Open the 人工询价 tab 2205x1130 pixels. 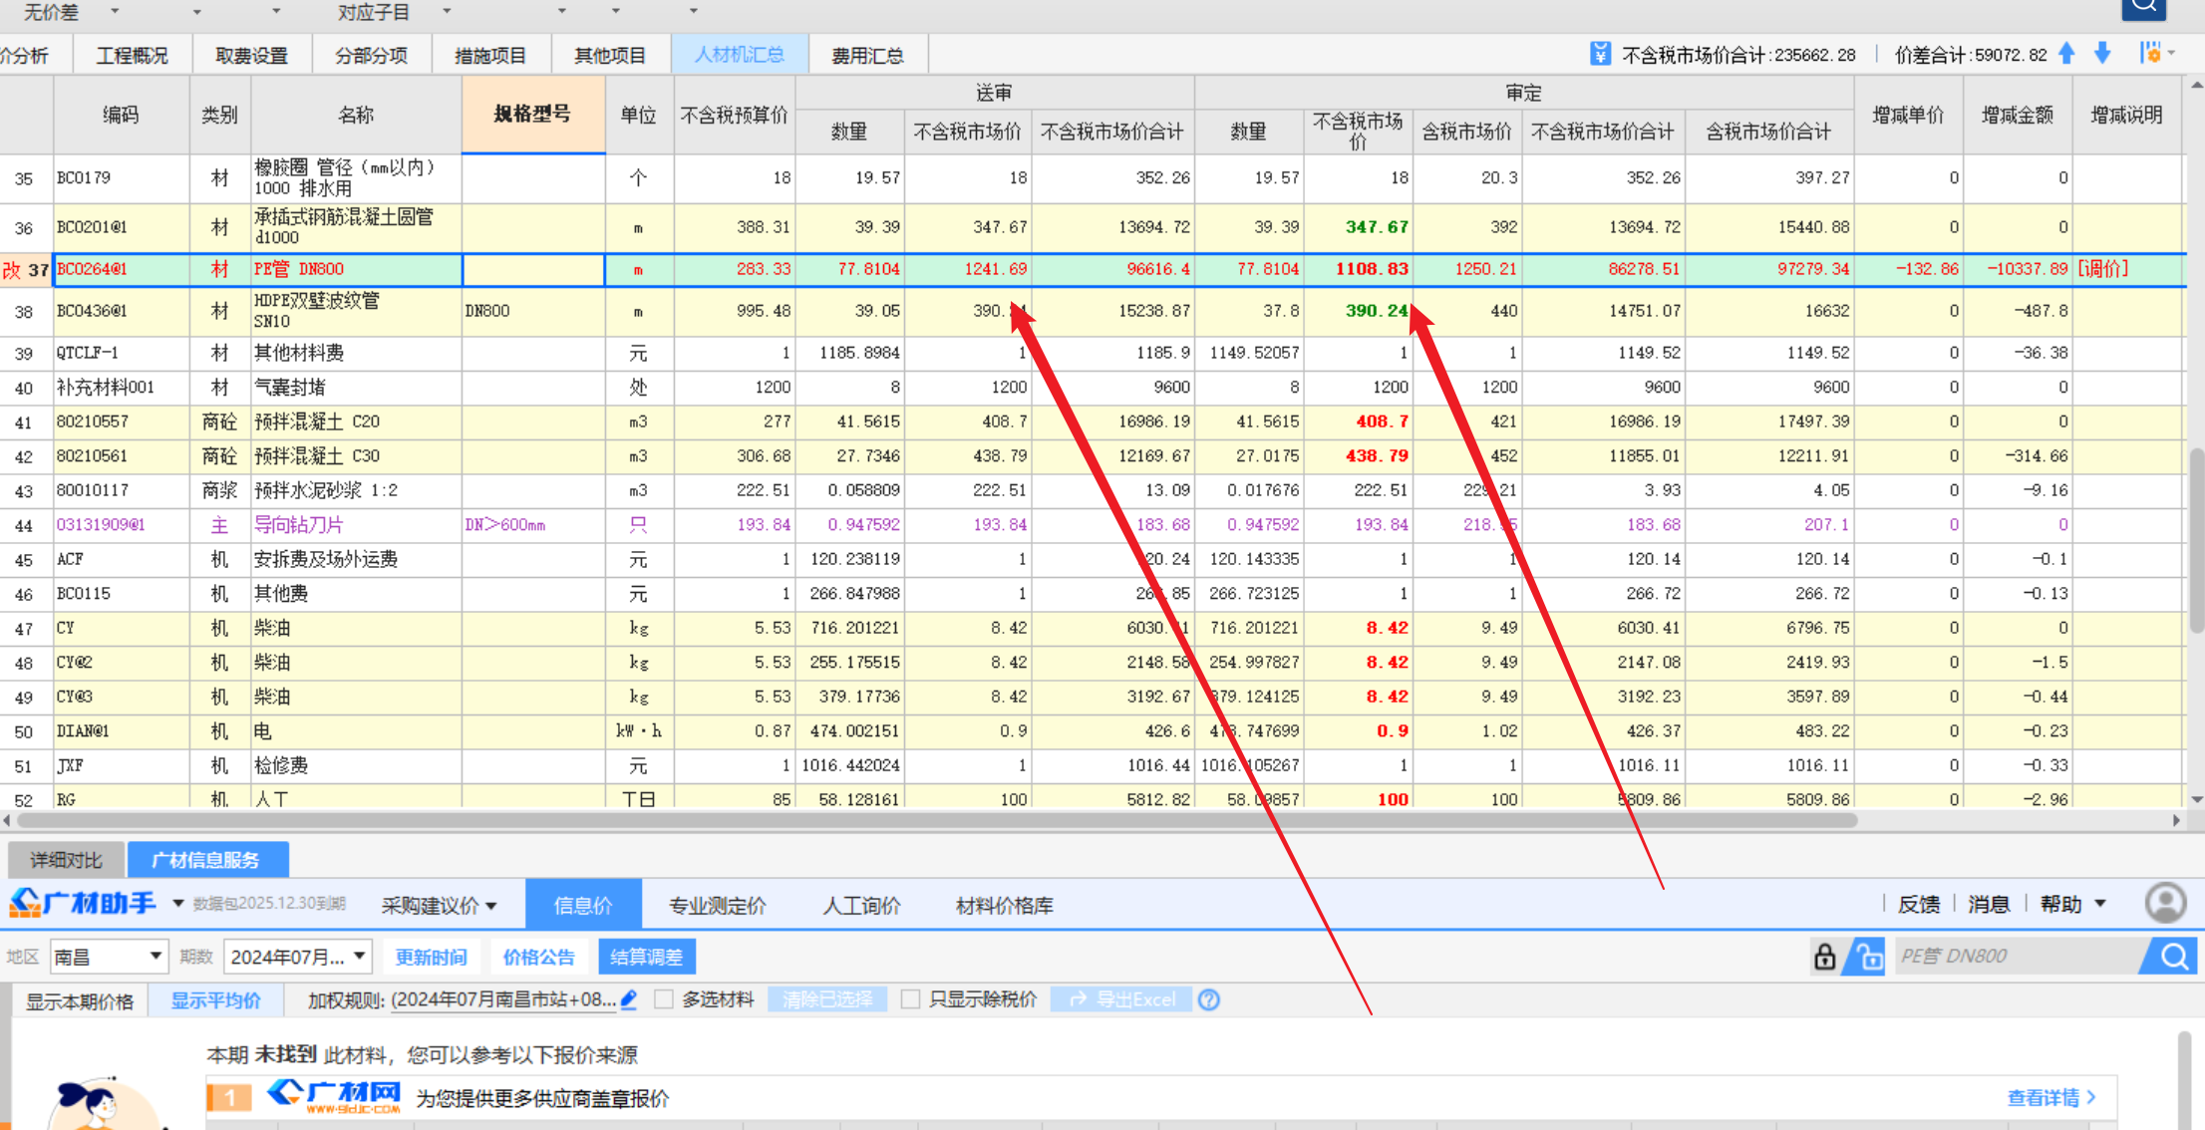pos(861,905)
